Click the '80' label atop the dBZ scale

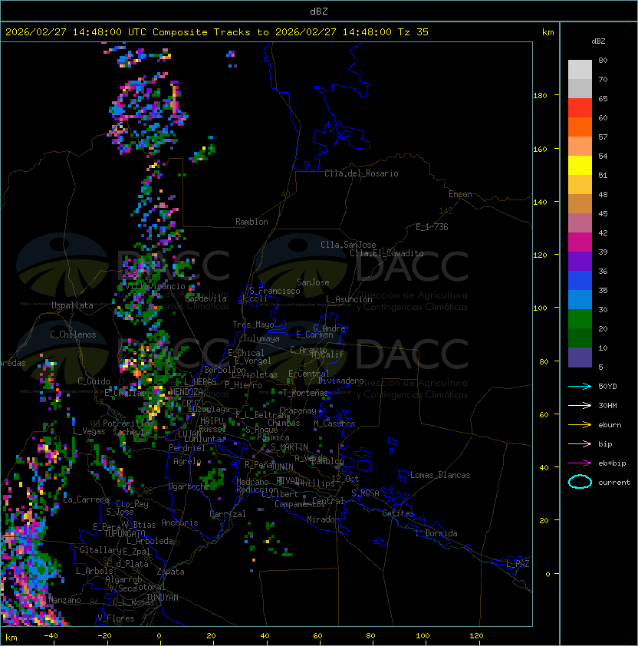(603, 60)
